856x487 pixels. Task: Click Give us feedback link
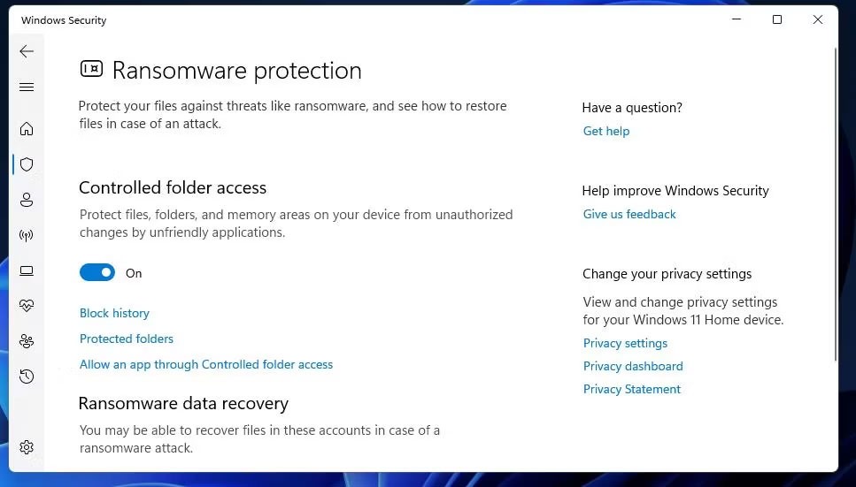pyautogui.click(x=629, y=214)
